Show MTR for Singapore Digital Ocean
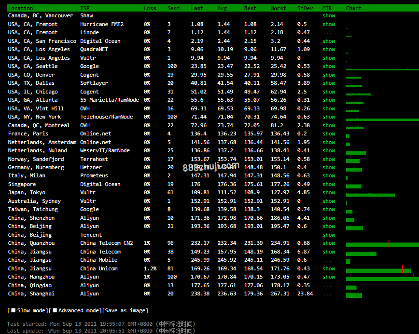419x334 pixels. coord(329,184)
